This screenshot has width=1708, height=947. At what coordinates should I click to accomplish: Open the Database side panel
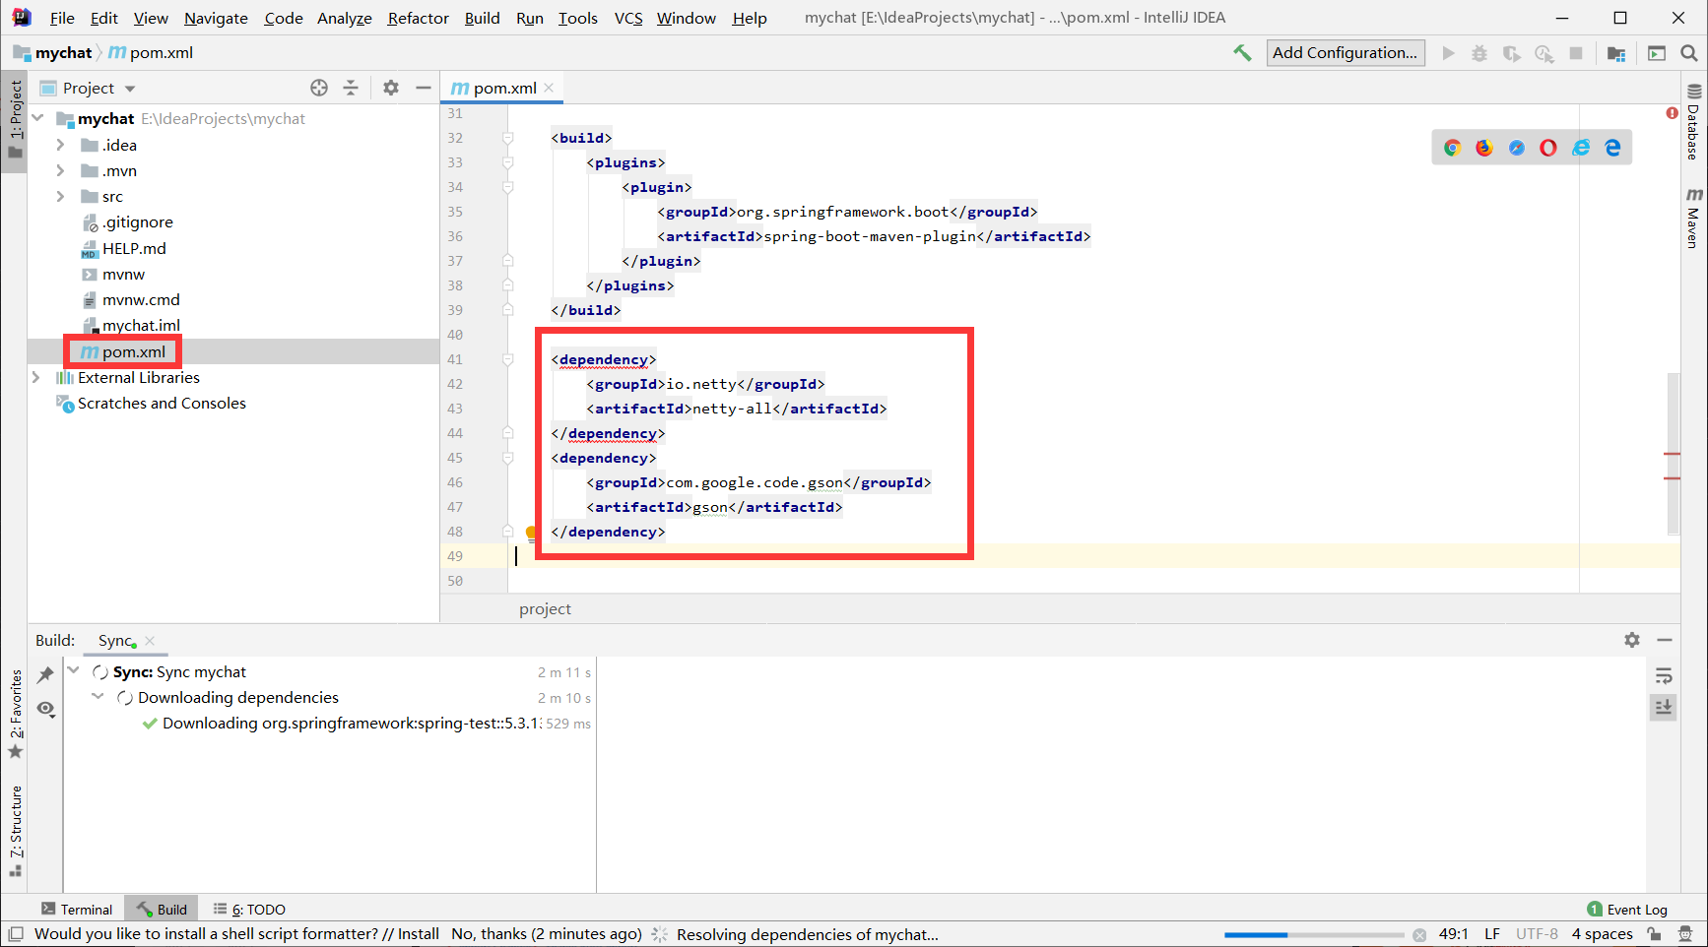click(x=1694, y=122)
